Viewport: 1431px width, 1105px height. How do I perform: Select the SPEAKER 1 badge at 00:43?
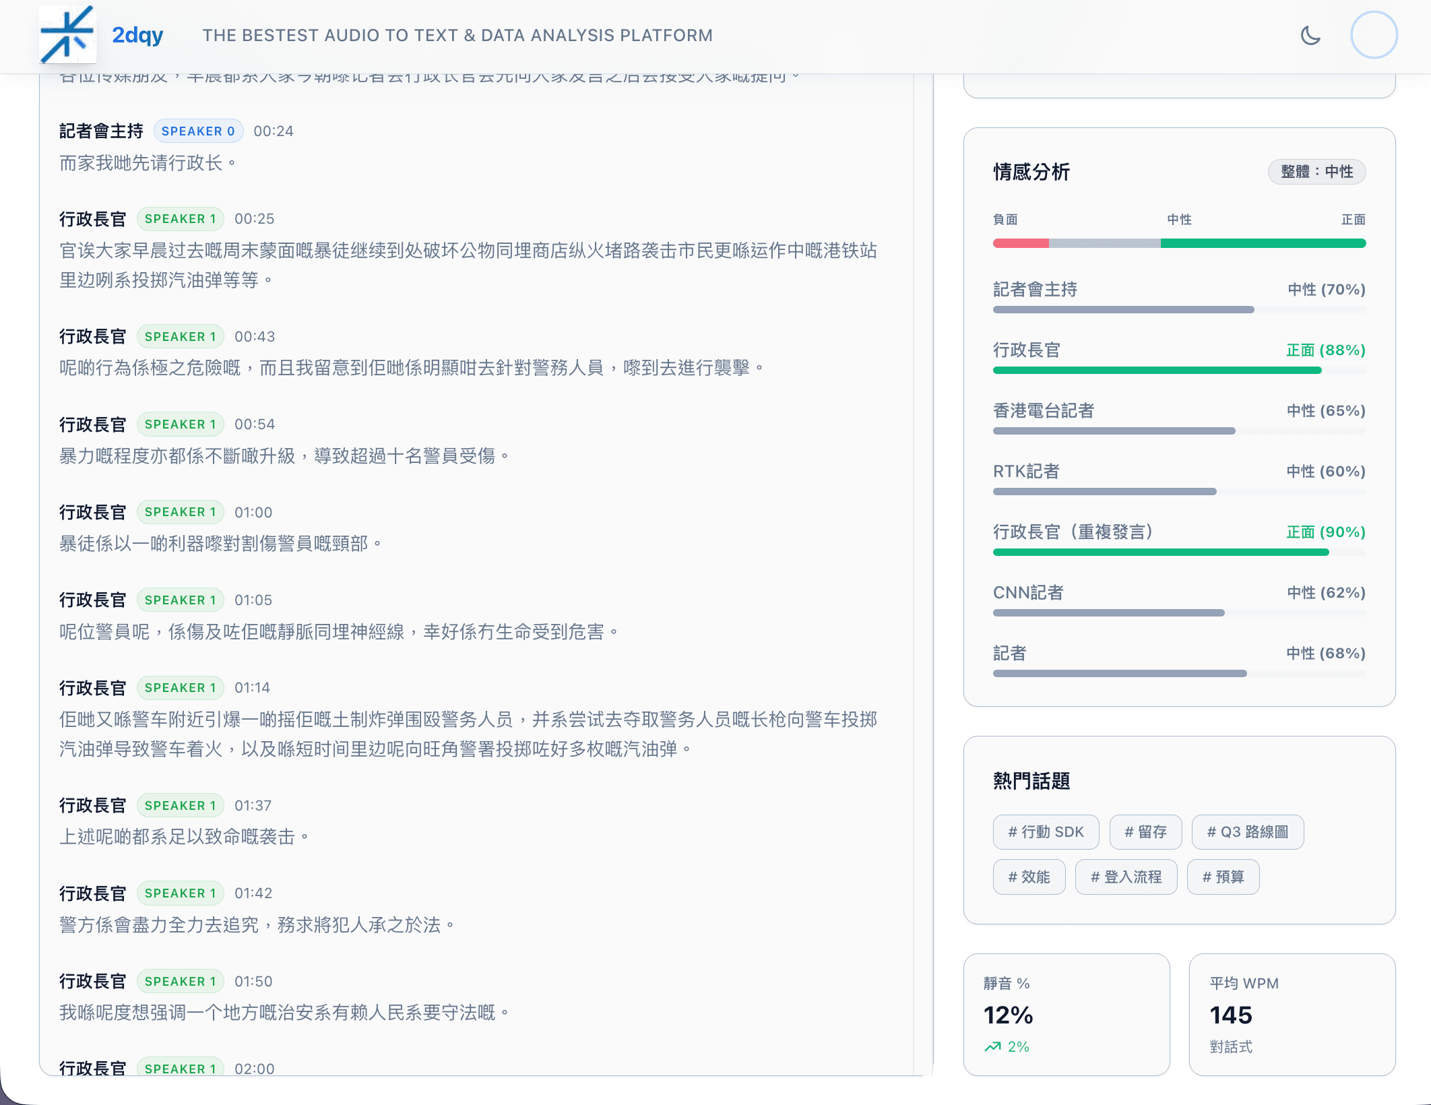181,337
